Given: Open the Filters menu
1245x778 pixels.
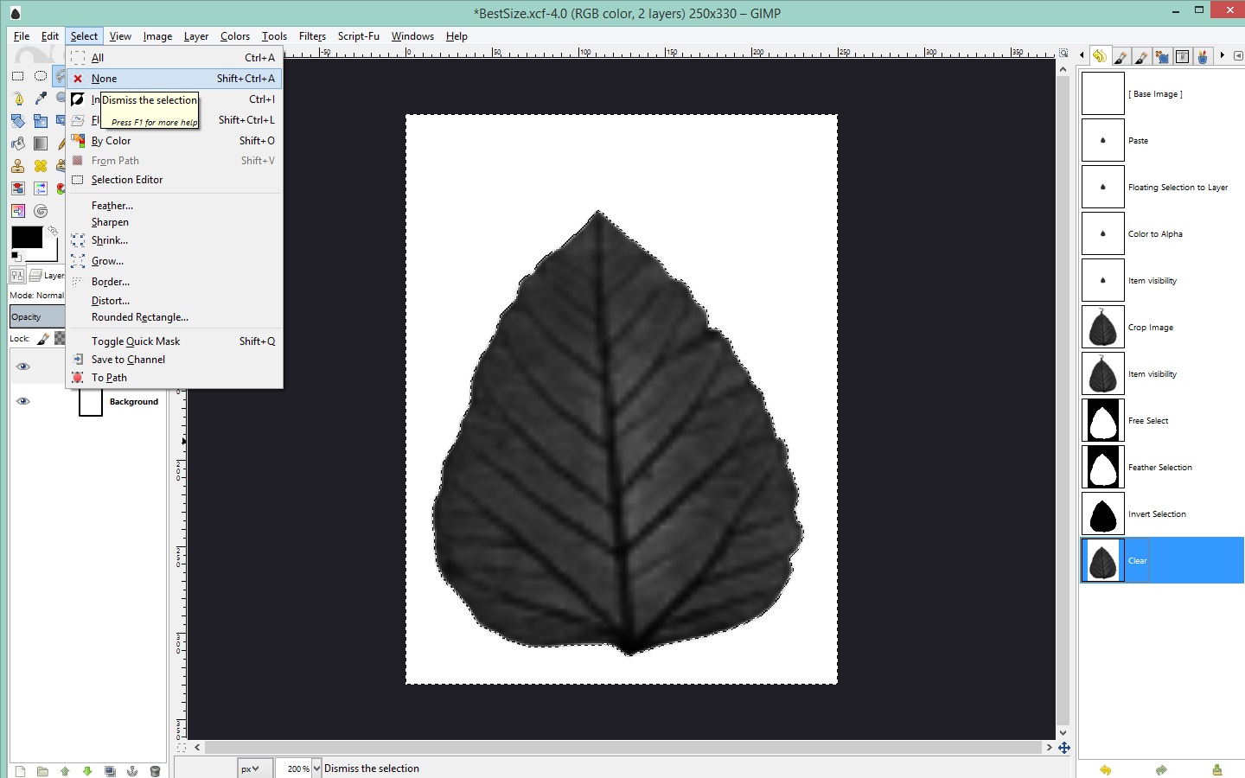Looking at the screenshot, I should [x=312, y=36].
